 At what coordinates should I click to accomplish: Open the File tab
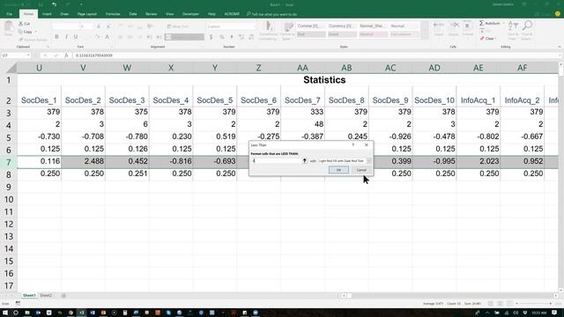pyautogui.click(x=10, y=14)
